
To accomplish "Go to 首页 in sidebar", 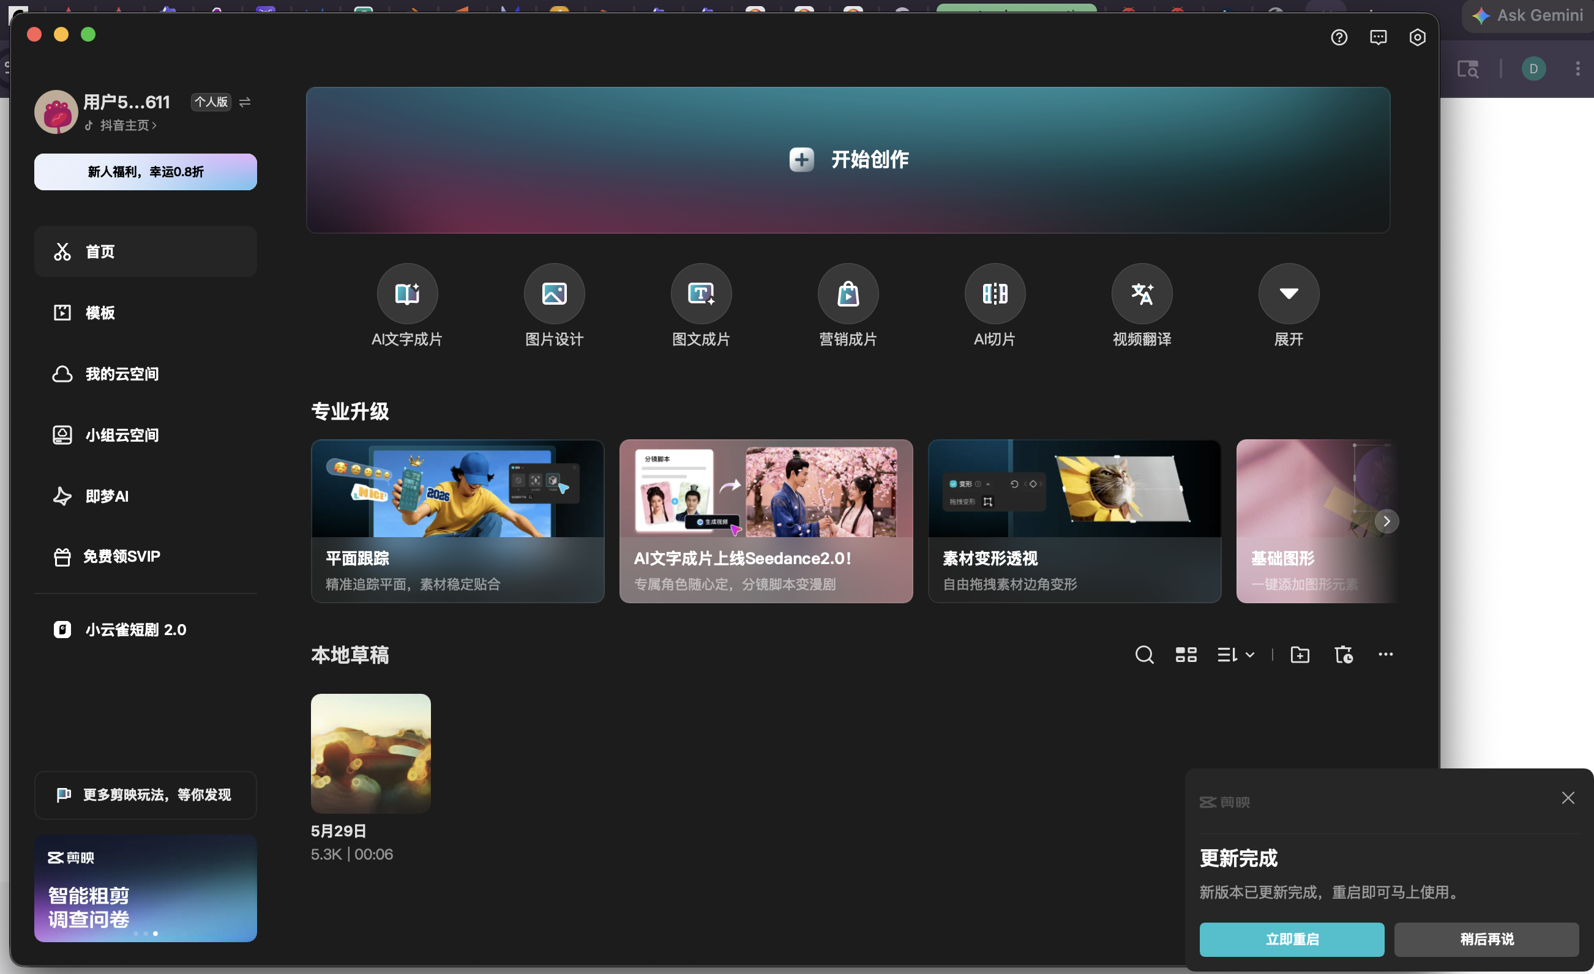I will pyautogui.click(x=146, y=251).
